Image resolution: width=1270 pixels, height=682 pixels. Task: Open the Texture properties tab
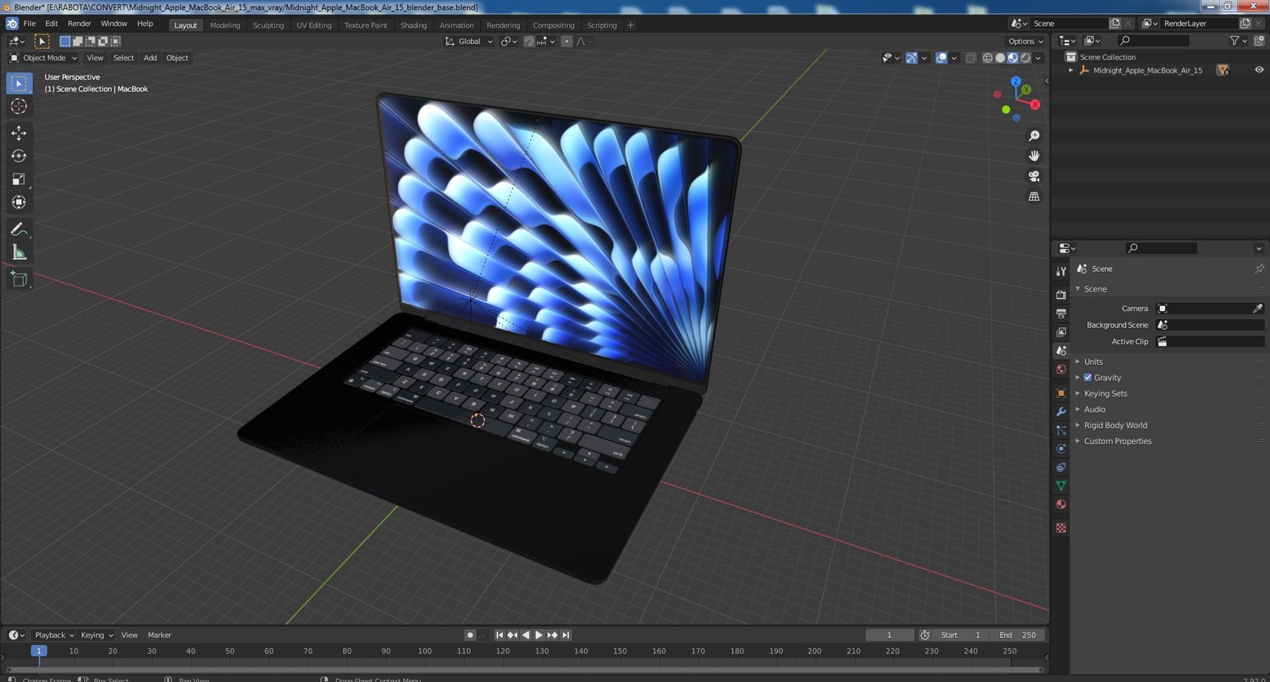pyautogui.click(x=1061, y=528)
